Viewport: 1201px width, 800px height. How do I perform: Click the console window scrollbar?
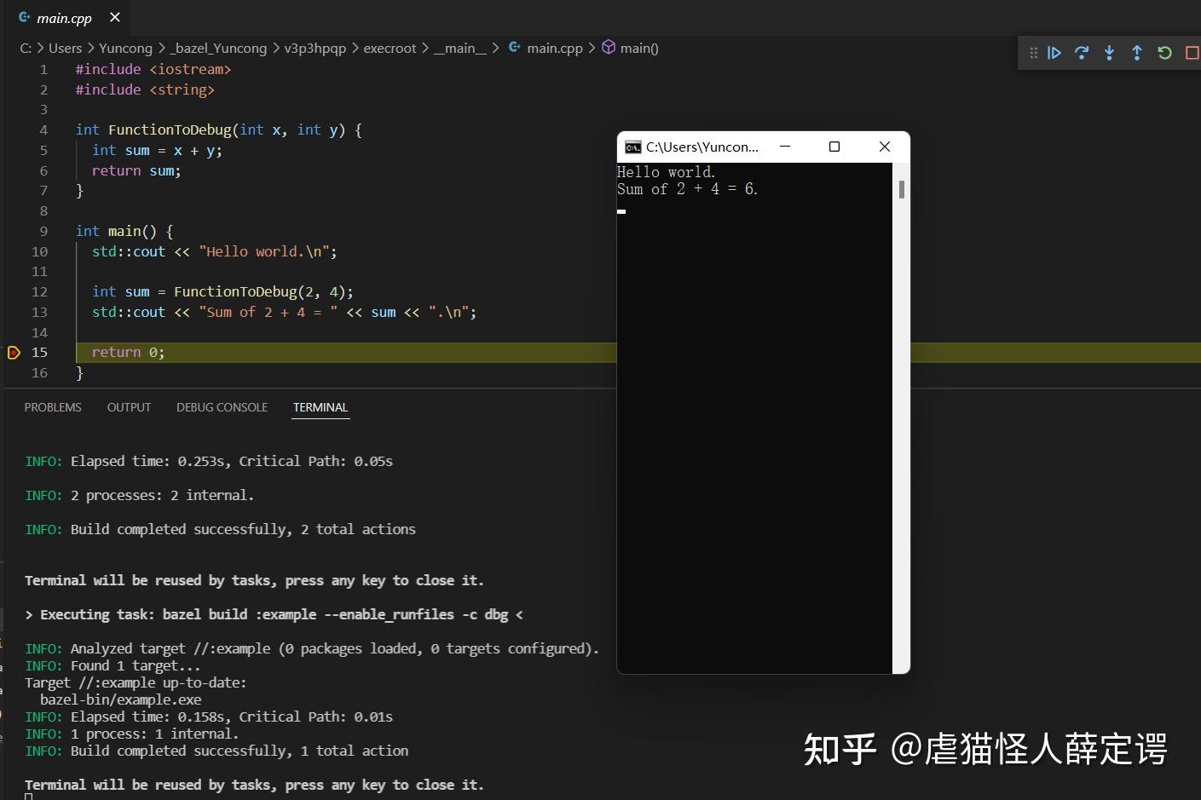(900, 189)
